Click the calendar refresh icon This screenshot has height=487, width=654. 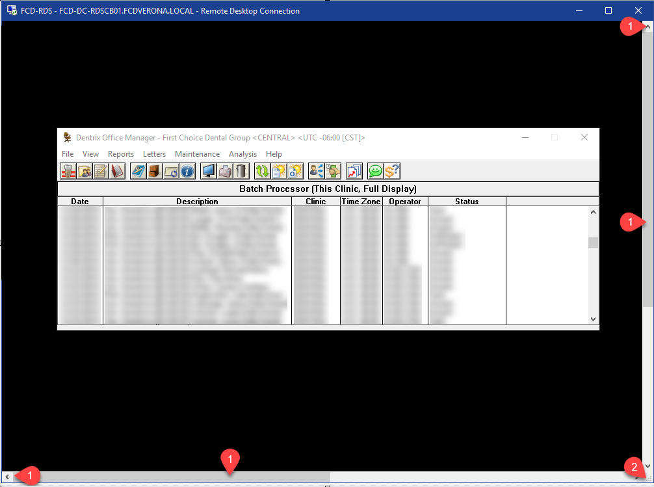[171, 171]
